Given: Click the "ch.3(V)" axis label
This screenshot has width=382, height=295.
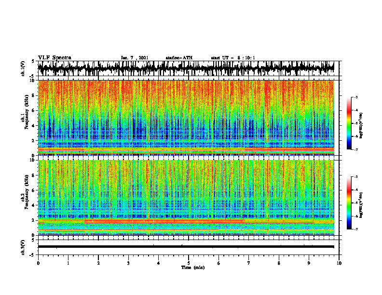Looking at the screenshot, I should [x=23, y=248].
